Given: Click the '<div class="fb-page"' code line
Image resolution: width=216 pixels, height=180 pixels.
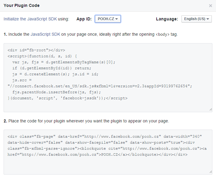Looking at the screenshot, I should pos(105,136).
